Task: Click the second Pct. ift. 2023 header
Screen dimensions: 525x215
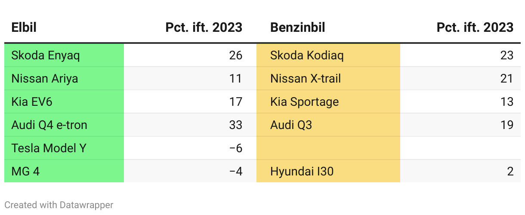Action: coord(475,28)
